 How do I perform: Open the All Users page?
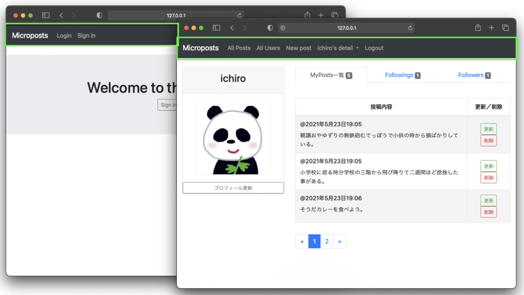[268, 48]
